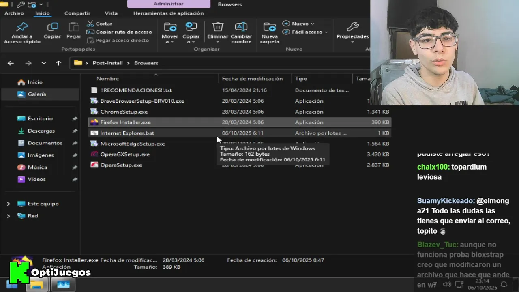
Task: Click Post-Install in the address path
Action: tap(107, 63)
